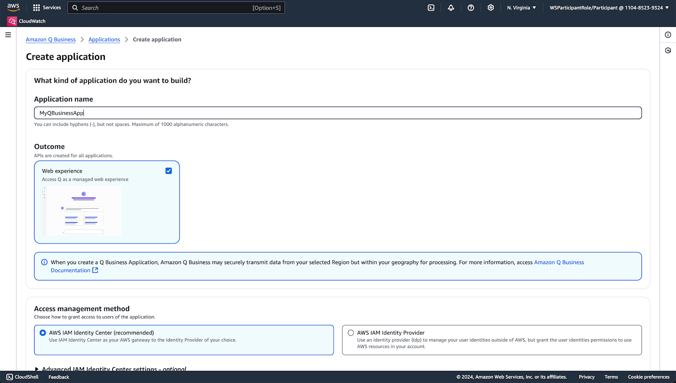Image resolution: width=676 pixels, height=383 pixels.
Task: Click the Amazon Q Business breadcrumb link
Action: (x=51, y=39)
